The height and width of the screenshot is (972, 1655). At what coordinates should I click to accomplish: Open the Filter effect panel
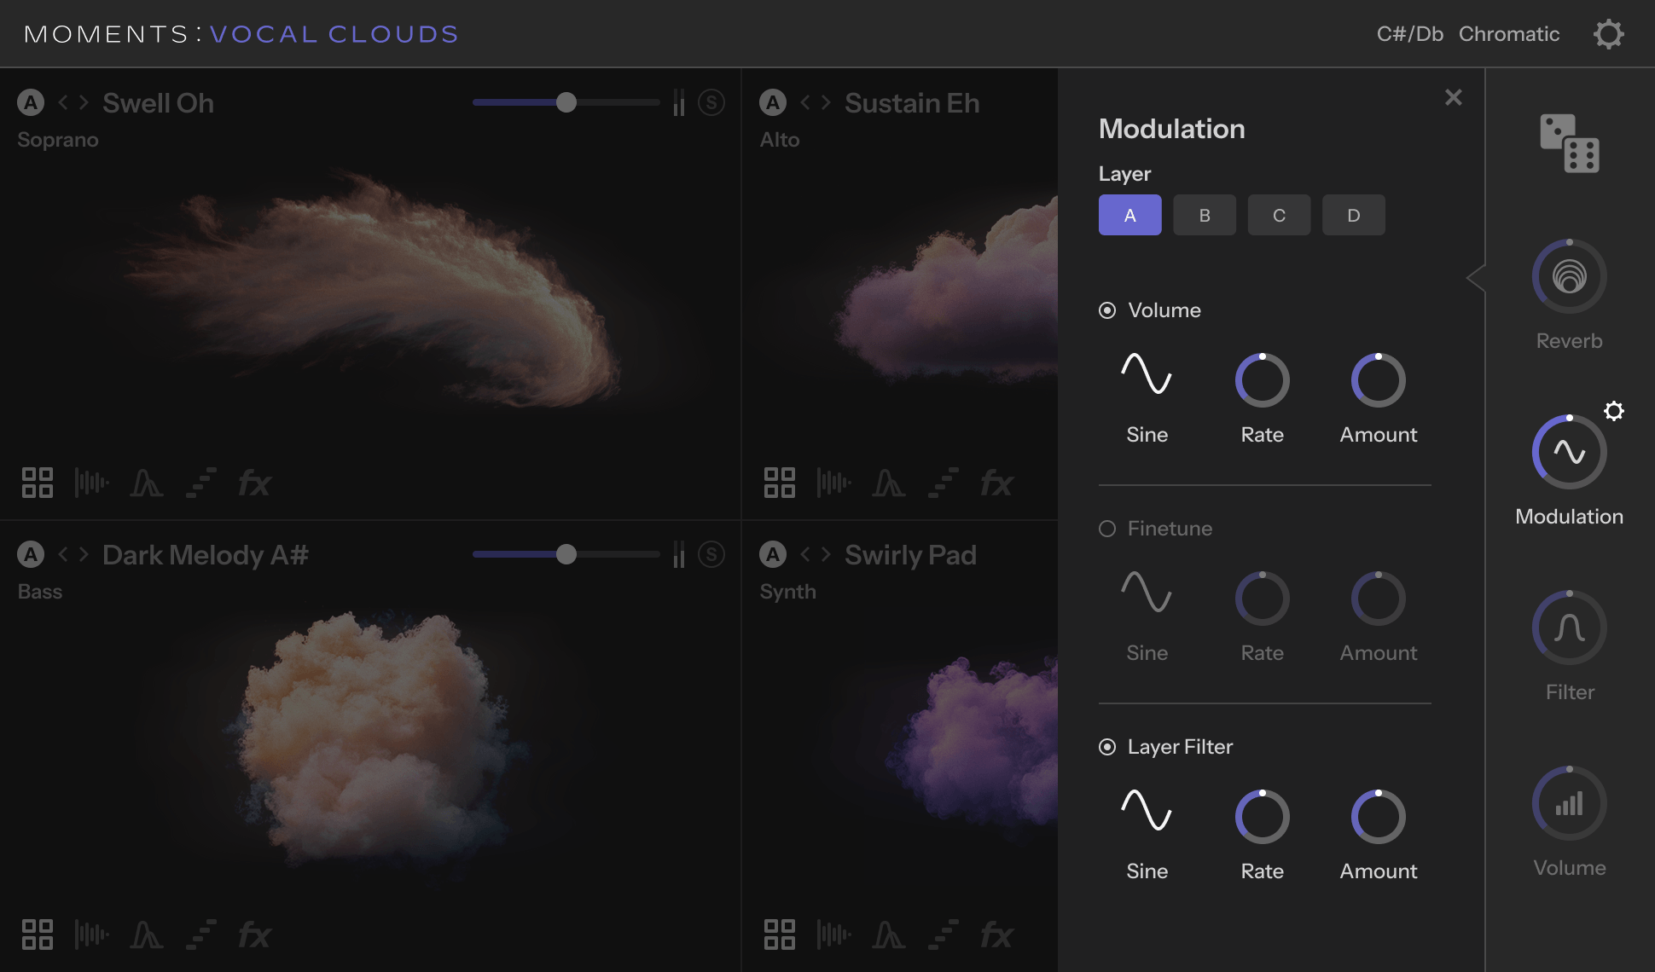(x=1569, y=628)
